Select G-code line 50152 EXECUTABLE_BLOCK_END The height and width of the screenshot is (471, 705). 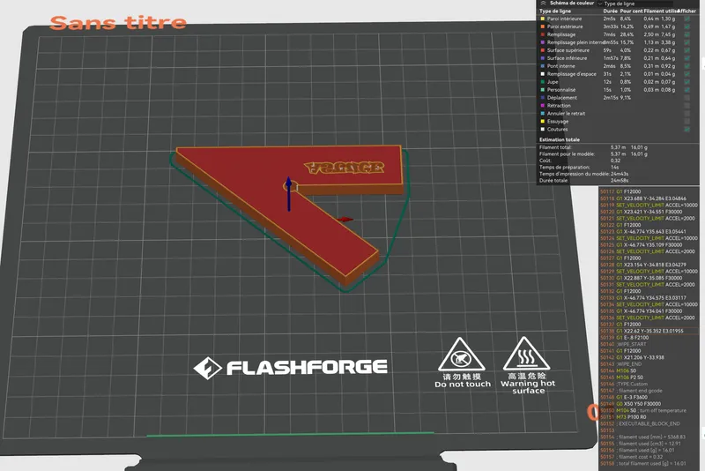pos(649,423)
